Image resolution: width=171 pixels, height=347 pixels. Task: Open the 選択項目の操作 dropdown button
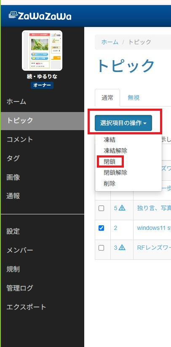123,123
